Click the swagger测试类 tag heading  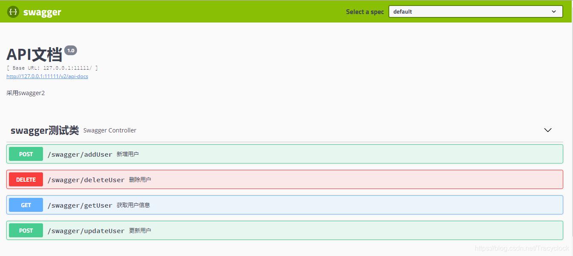45,130
